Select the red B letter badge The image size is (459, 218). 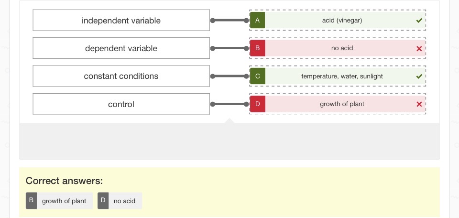(x=257, y=48)
